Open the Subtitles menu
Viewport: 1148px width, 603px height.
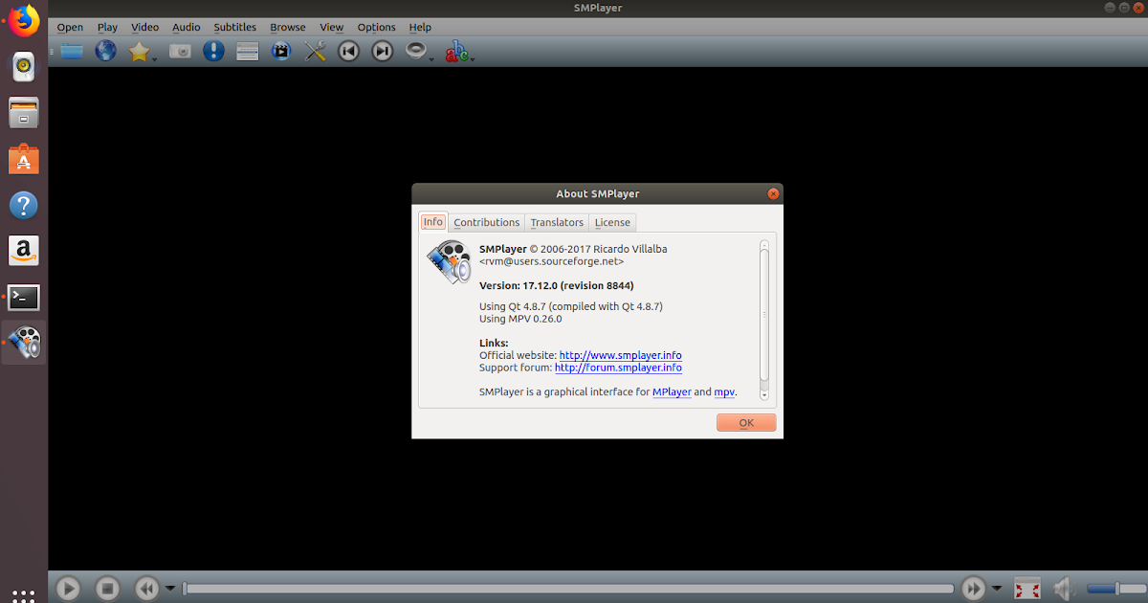(x=234, y=27)
